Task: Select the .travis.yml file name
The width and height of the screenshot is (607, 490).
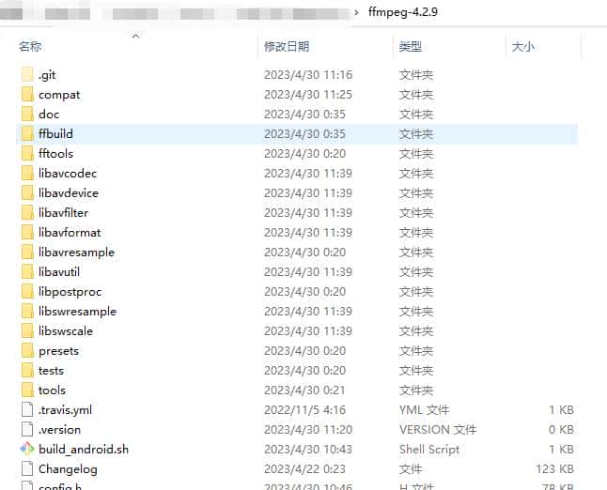Action: (65, 410)
